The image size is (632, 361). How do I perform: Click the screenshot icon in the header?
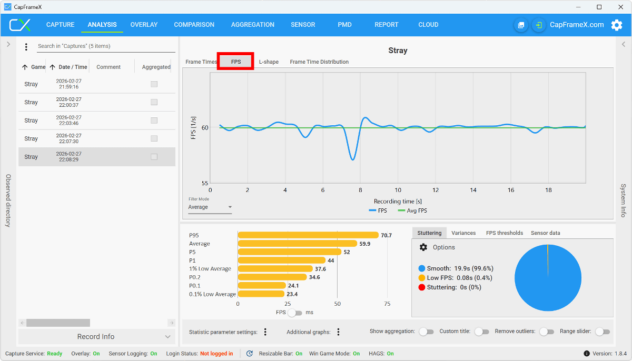[x=521, y=25]
